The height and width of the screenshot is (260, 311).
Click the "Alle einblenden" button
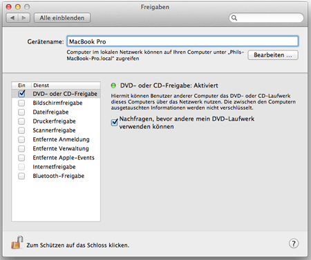click(62, 18)
